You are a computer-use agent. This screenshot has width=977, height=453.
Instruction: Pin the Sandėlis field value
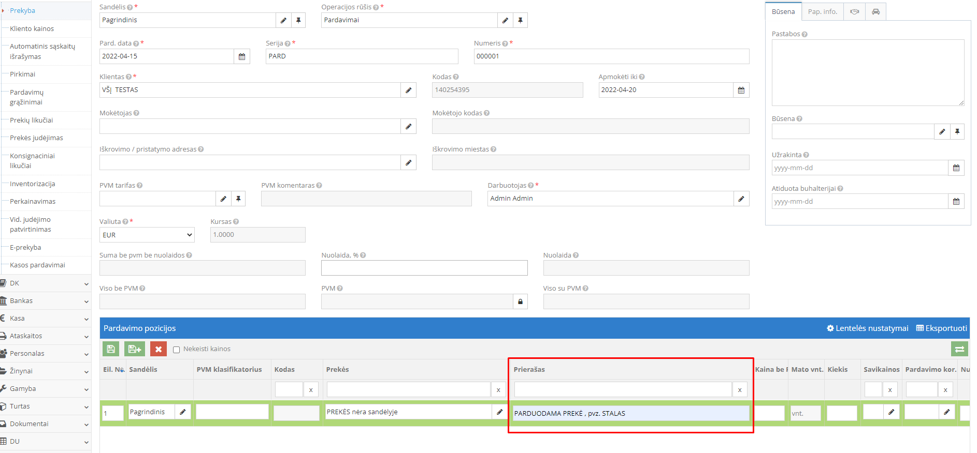click(298, 20)
